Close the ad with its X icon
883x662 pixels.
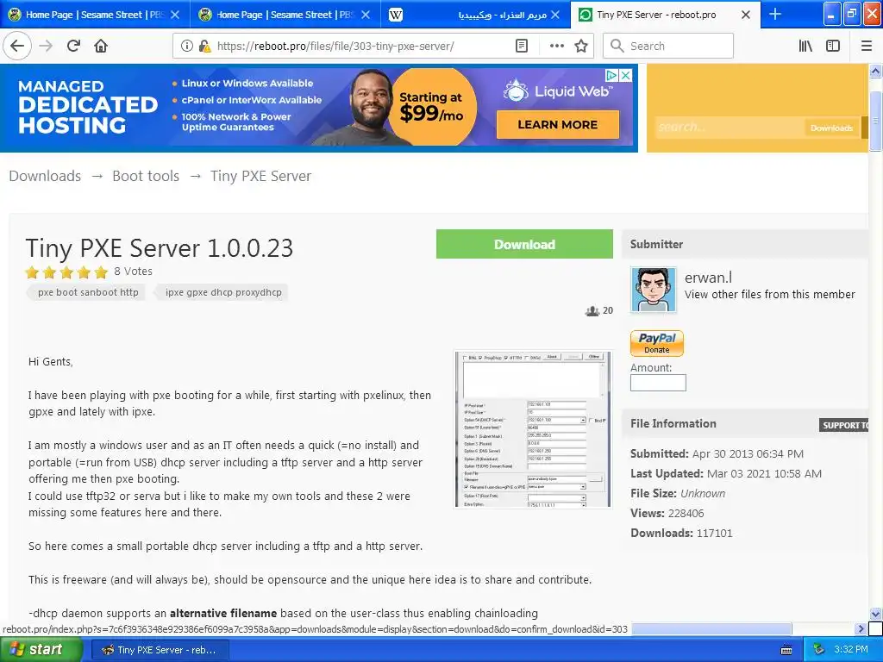coord(625,76)
